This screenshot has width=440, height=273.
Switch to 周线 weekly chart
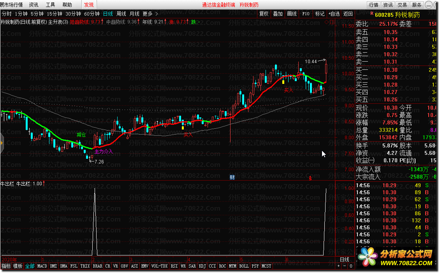pyautogui.click(x=121, y=14)
